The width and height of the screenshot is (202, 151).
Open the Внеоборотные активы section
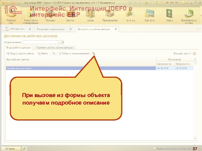click(189, 16)
